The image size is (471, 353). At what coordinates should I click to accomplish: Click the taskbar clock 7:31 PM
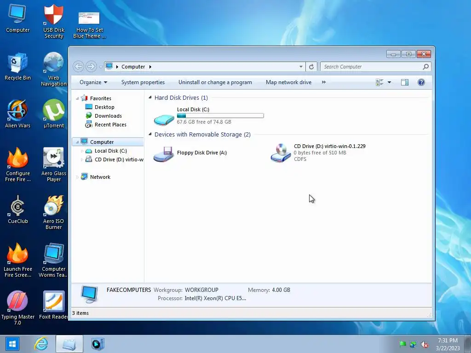pyautogui.click(x=448, y=344)
